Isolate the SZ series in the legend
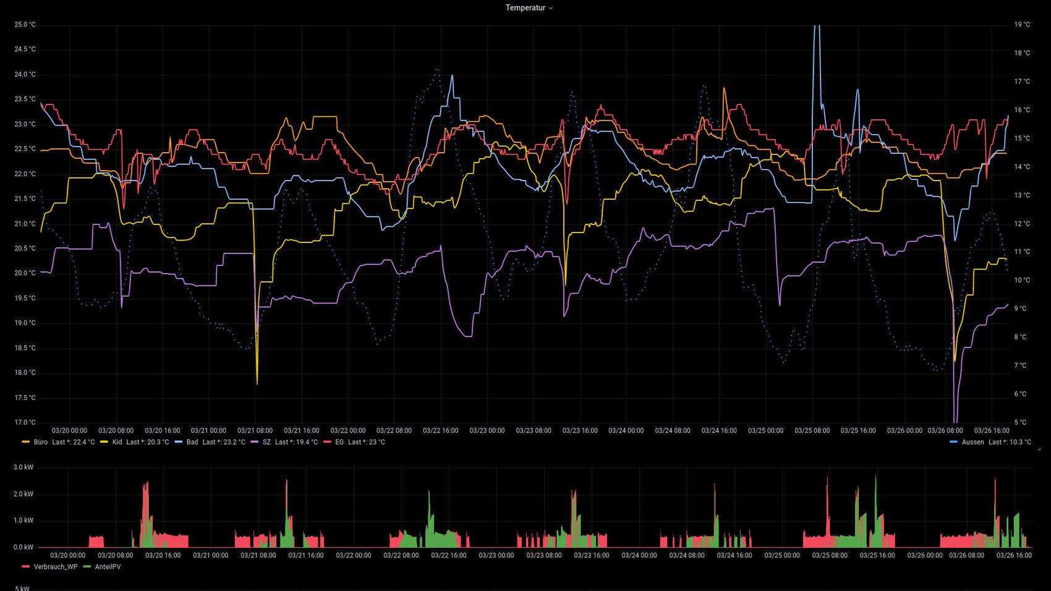The width and height of the screenshot is (1051, 591). [266, 442]
